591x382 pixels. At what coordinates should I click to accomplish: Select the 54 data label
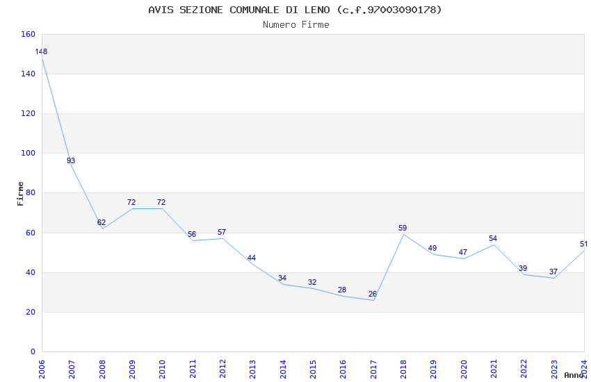click(x=493, y=239)
